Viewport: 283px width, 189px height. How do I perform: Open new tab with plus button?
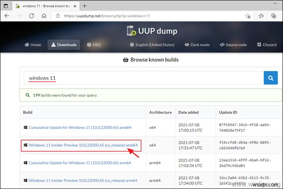(x=85, y=6)
